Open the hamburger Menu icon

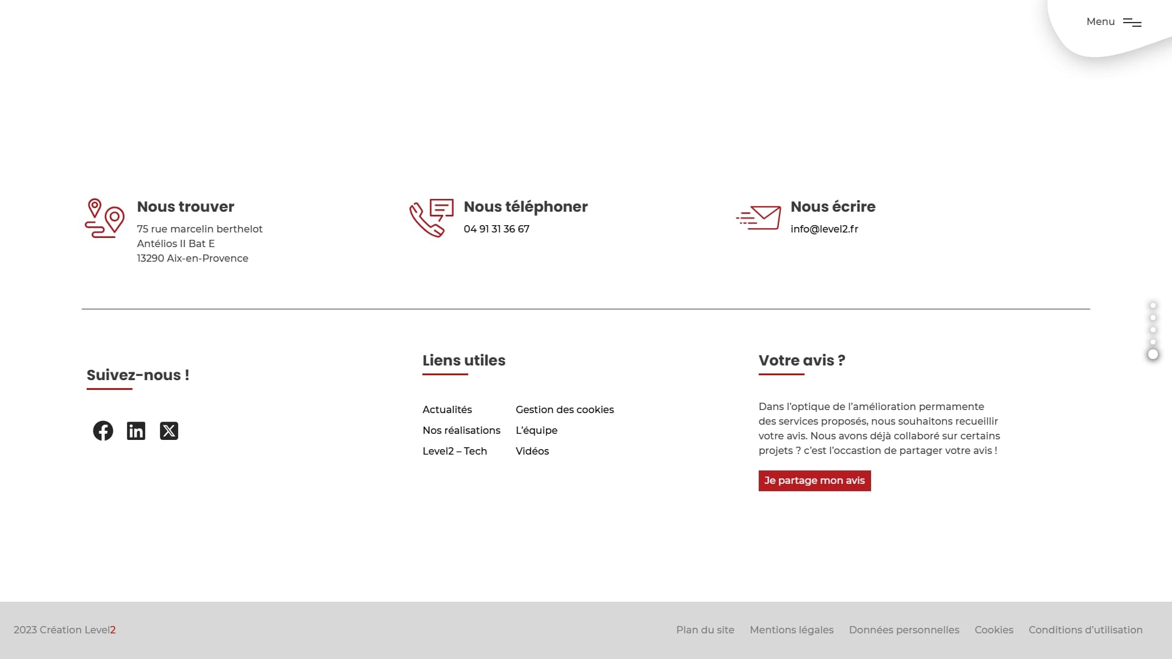(1132, 23)
